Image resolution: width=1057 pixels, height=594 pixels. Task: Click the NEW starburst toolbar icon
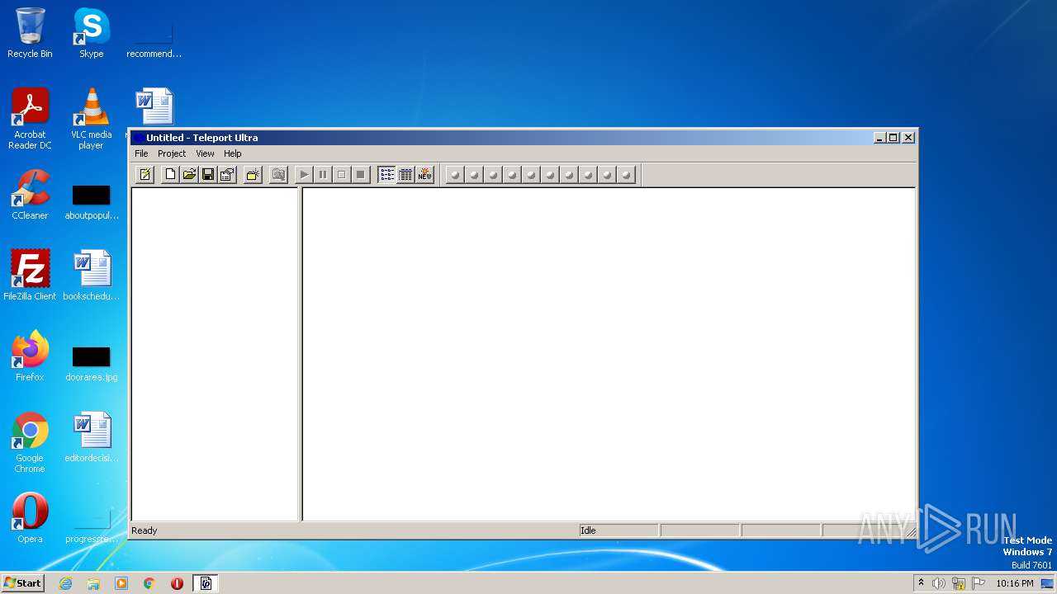coord(424,174)
